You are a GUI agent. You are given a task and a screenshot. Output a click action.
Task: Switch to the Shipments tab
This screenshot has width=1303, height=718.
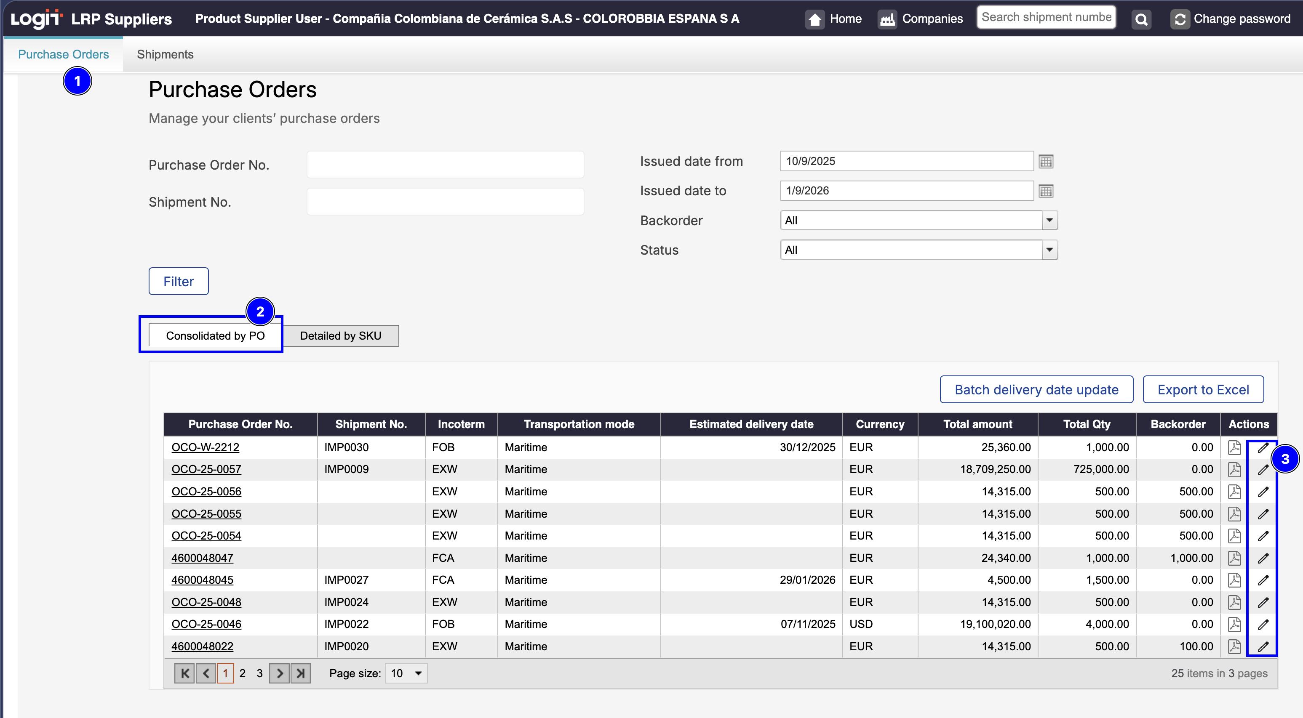point(165,54)
